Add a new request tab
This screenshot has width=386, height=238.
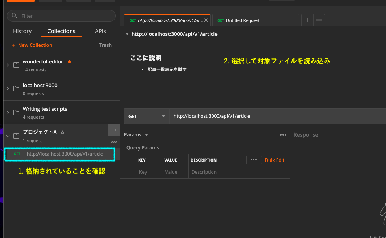pyautogui.click(x=308, y=20)
